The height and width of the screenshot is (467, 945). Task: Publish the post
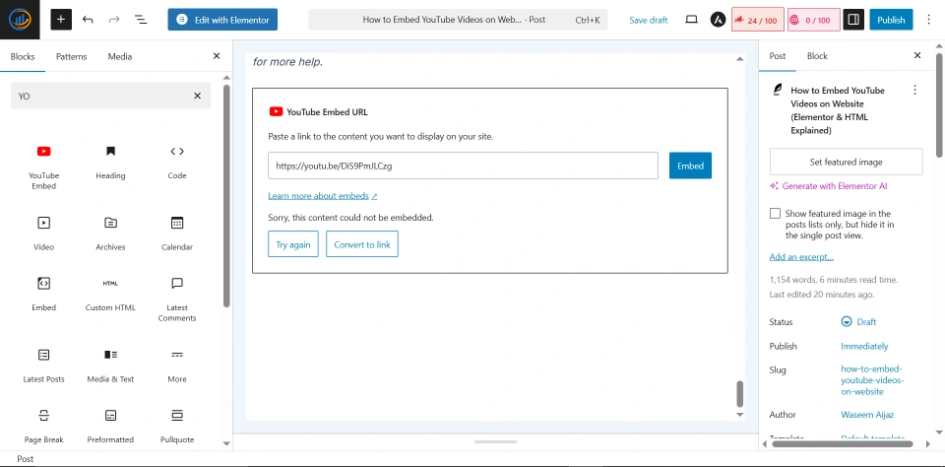click(x=891, y=20)
